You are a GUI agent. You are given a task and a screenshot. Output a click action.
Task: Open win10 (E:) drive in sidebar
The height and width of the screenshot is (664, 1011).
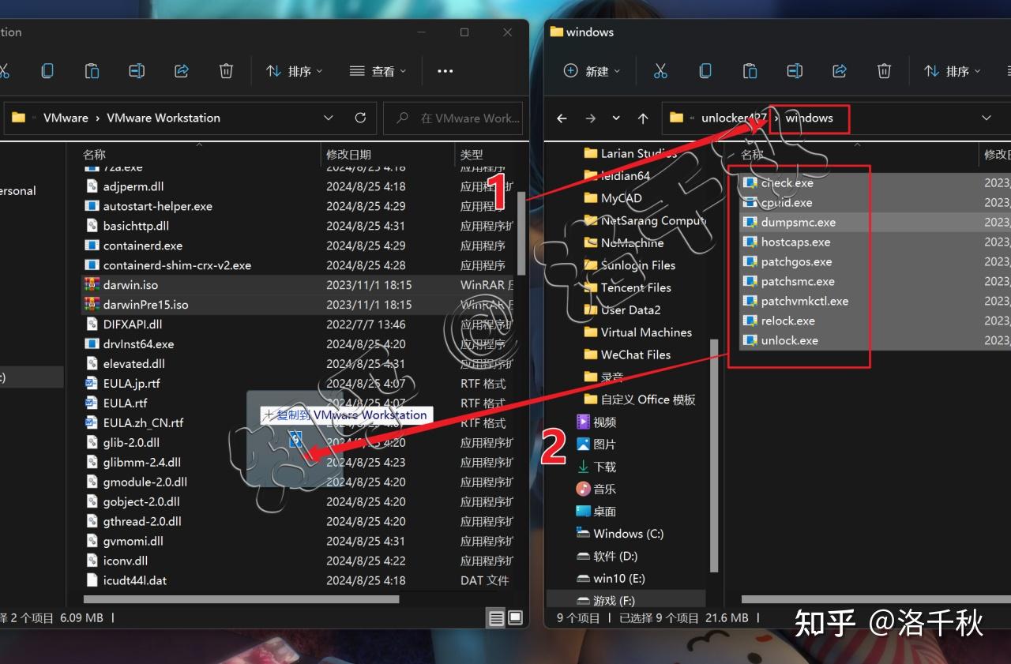pos(611,578)
